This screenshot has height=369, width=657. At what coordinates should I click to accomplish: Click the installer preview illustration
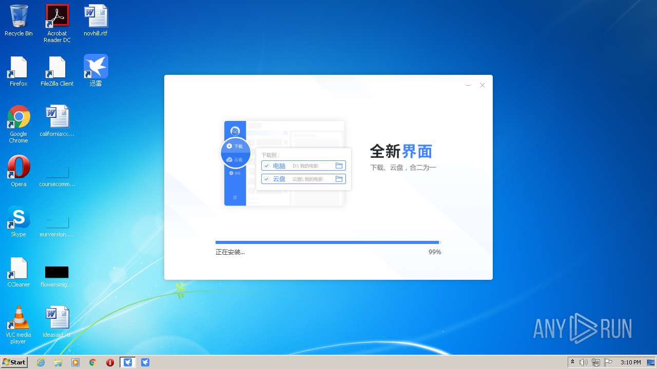click(286, 163)
